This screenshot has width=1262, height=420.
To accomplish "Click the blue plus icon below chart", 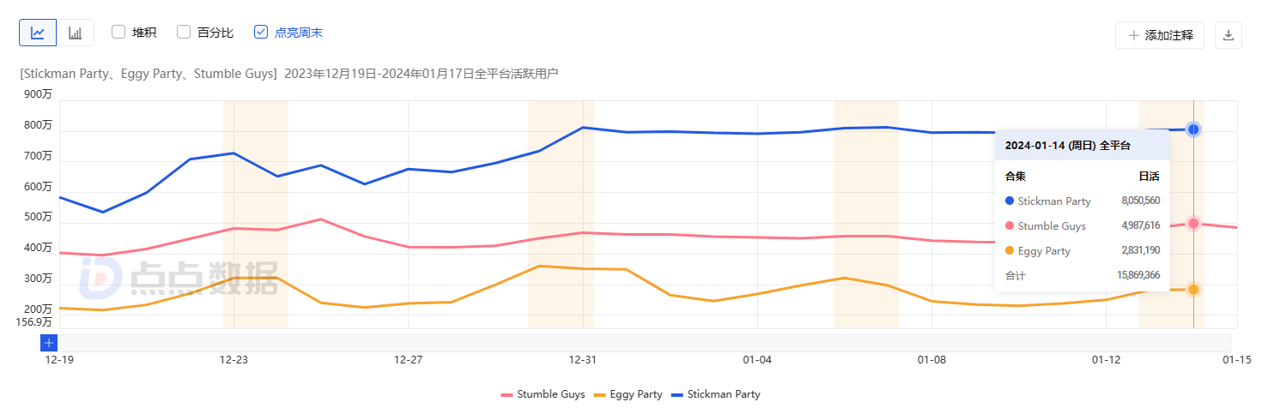I will pos(49,343).
